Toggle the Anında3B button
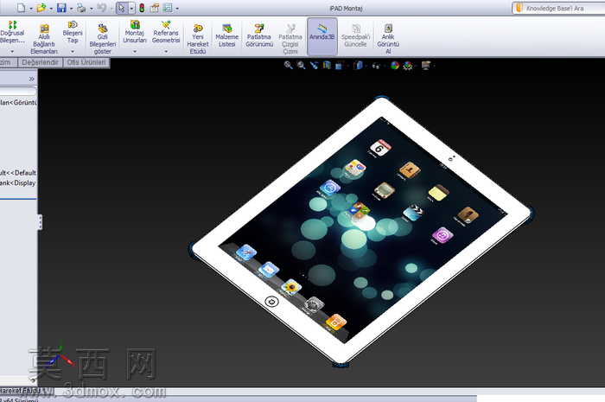 pyautogui.click(x=322, y=36)
